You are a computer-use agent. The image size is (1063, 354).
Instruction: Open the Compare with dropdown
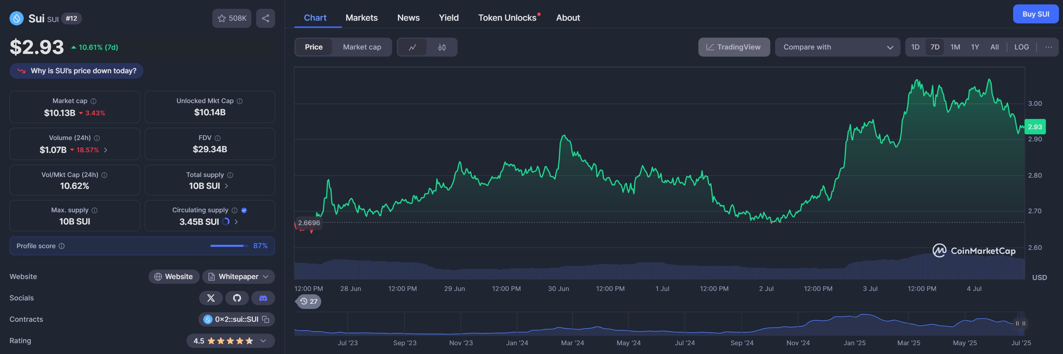click(837, 47)
